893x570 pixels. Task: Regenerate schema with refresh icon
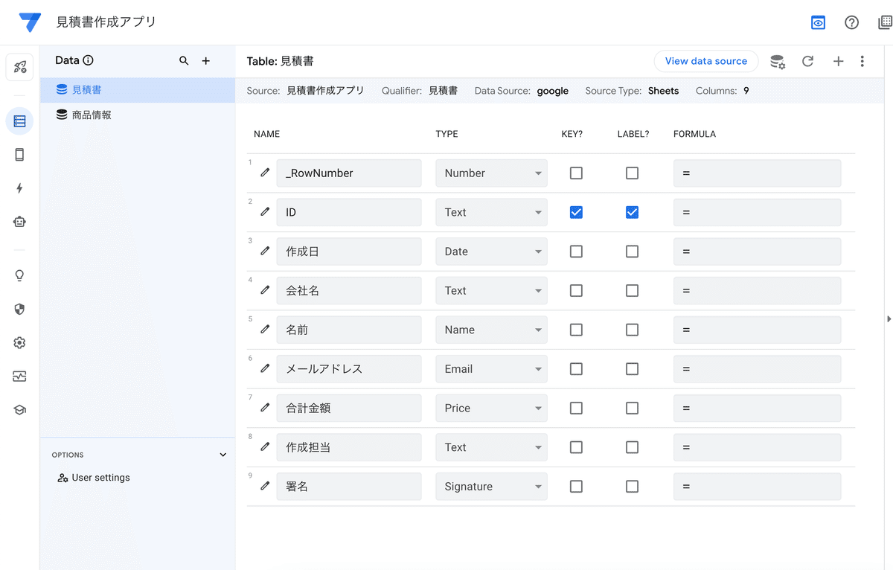pos(807,62)
